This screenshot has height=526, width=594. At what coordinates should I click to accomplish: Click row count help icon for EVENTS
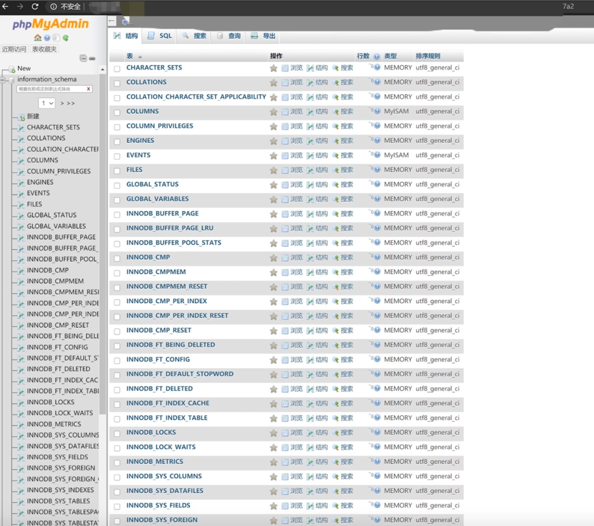377,155
